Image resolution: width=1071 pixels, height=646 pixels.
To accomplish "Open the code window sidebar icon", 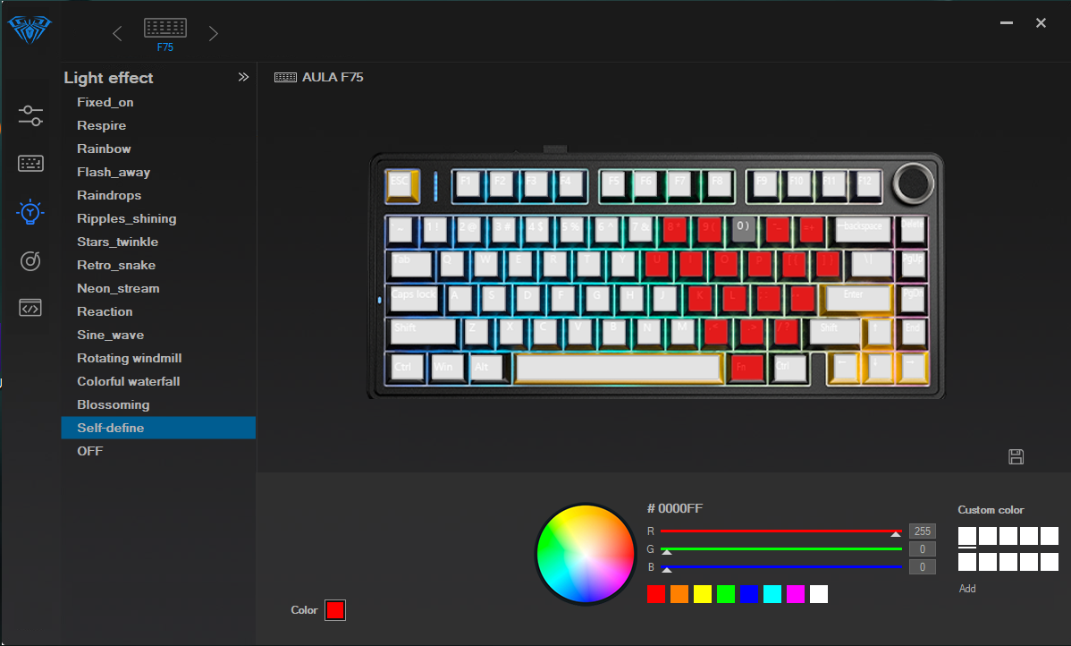I will 30,308.
